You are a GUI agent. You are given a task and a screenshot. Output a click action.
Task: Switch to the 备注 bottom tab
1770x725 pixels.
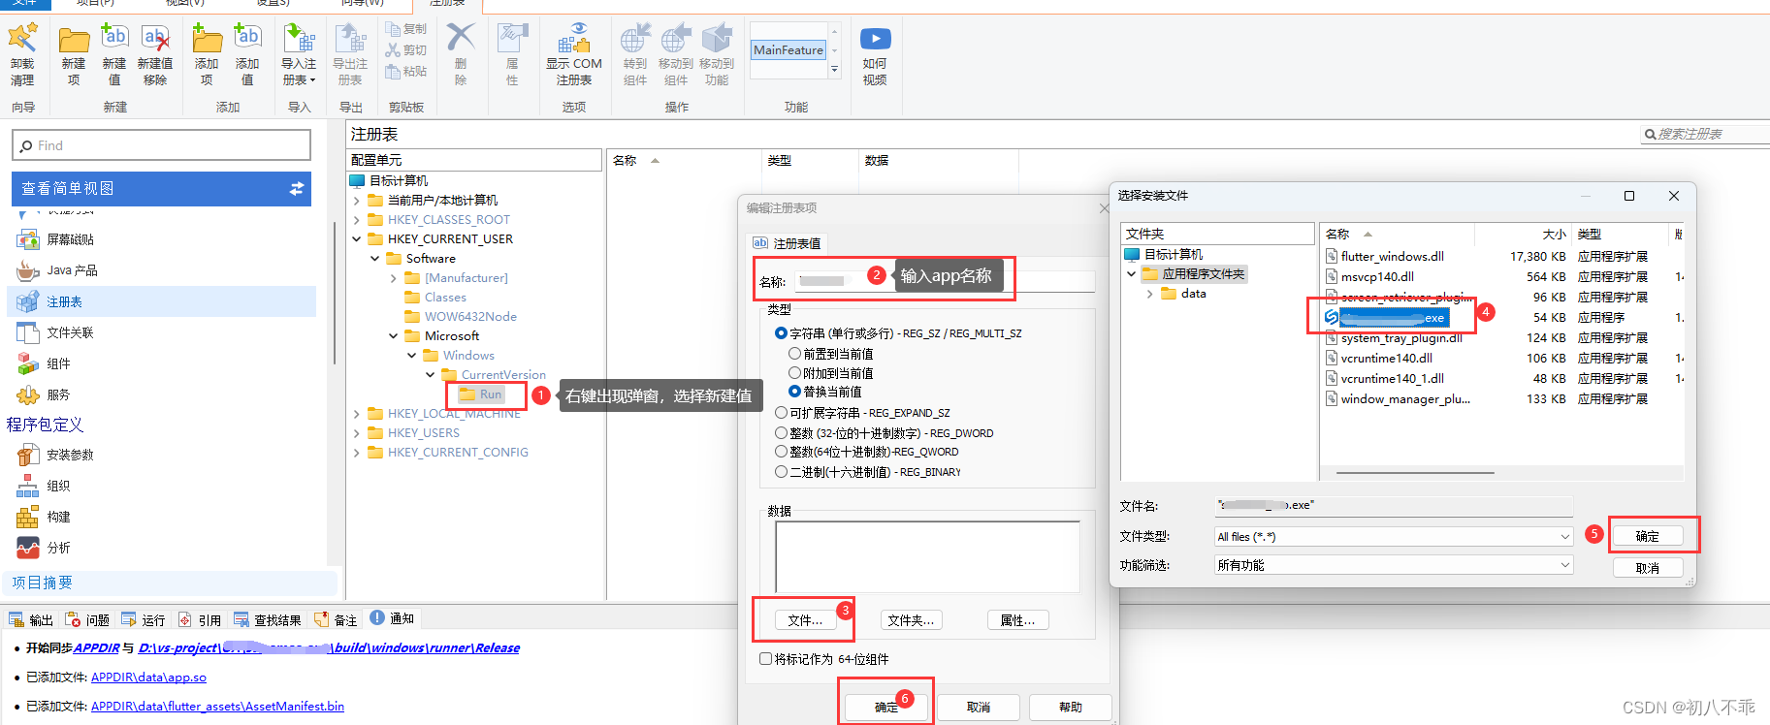tap(336, 620)
